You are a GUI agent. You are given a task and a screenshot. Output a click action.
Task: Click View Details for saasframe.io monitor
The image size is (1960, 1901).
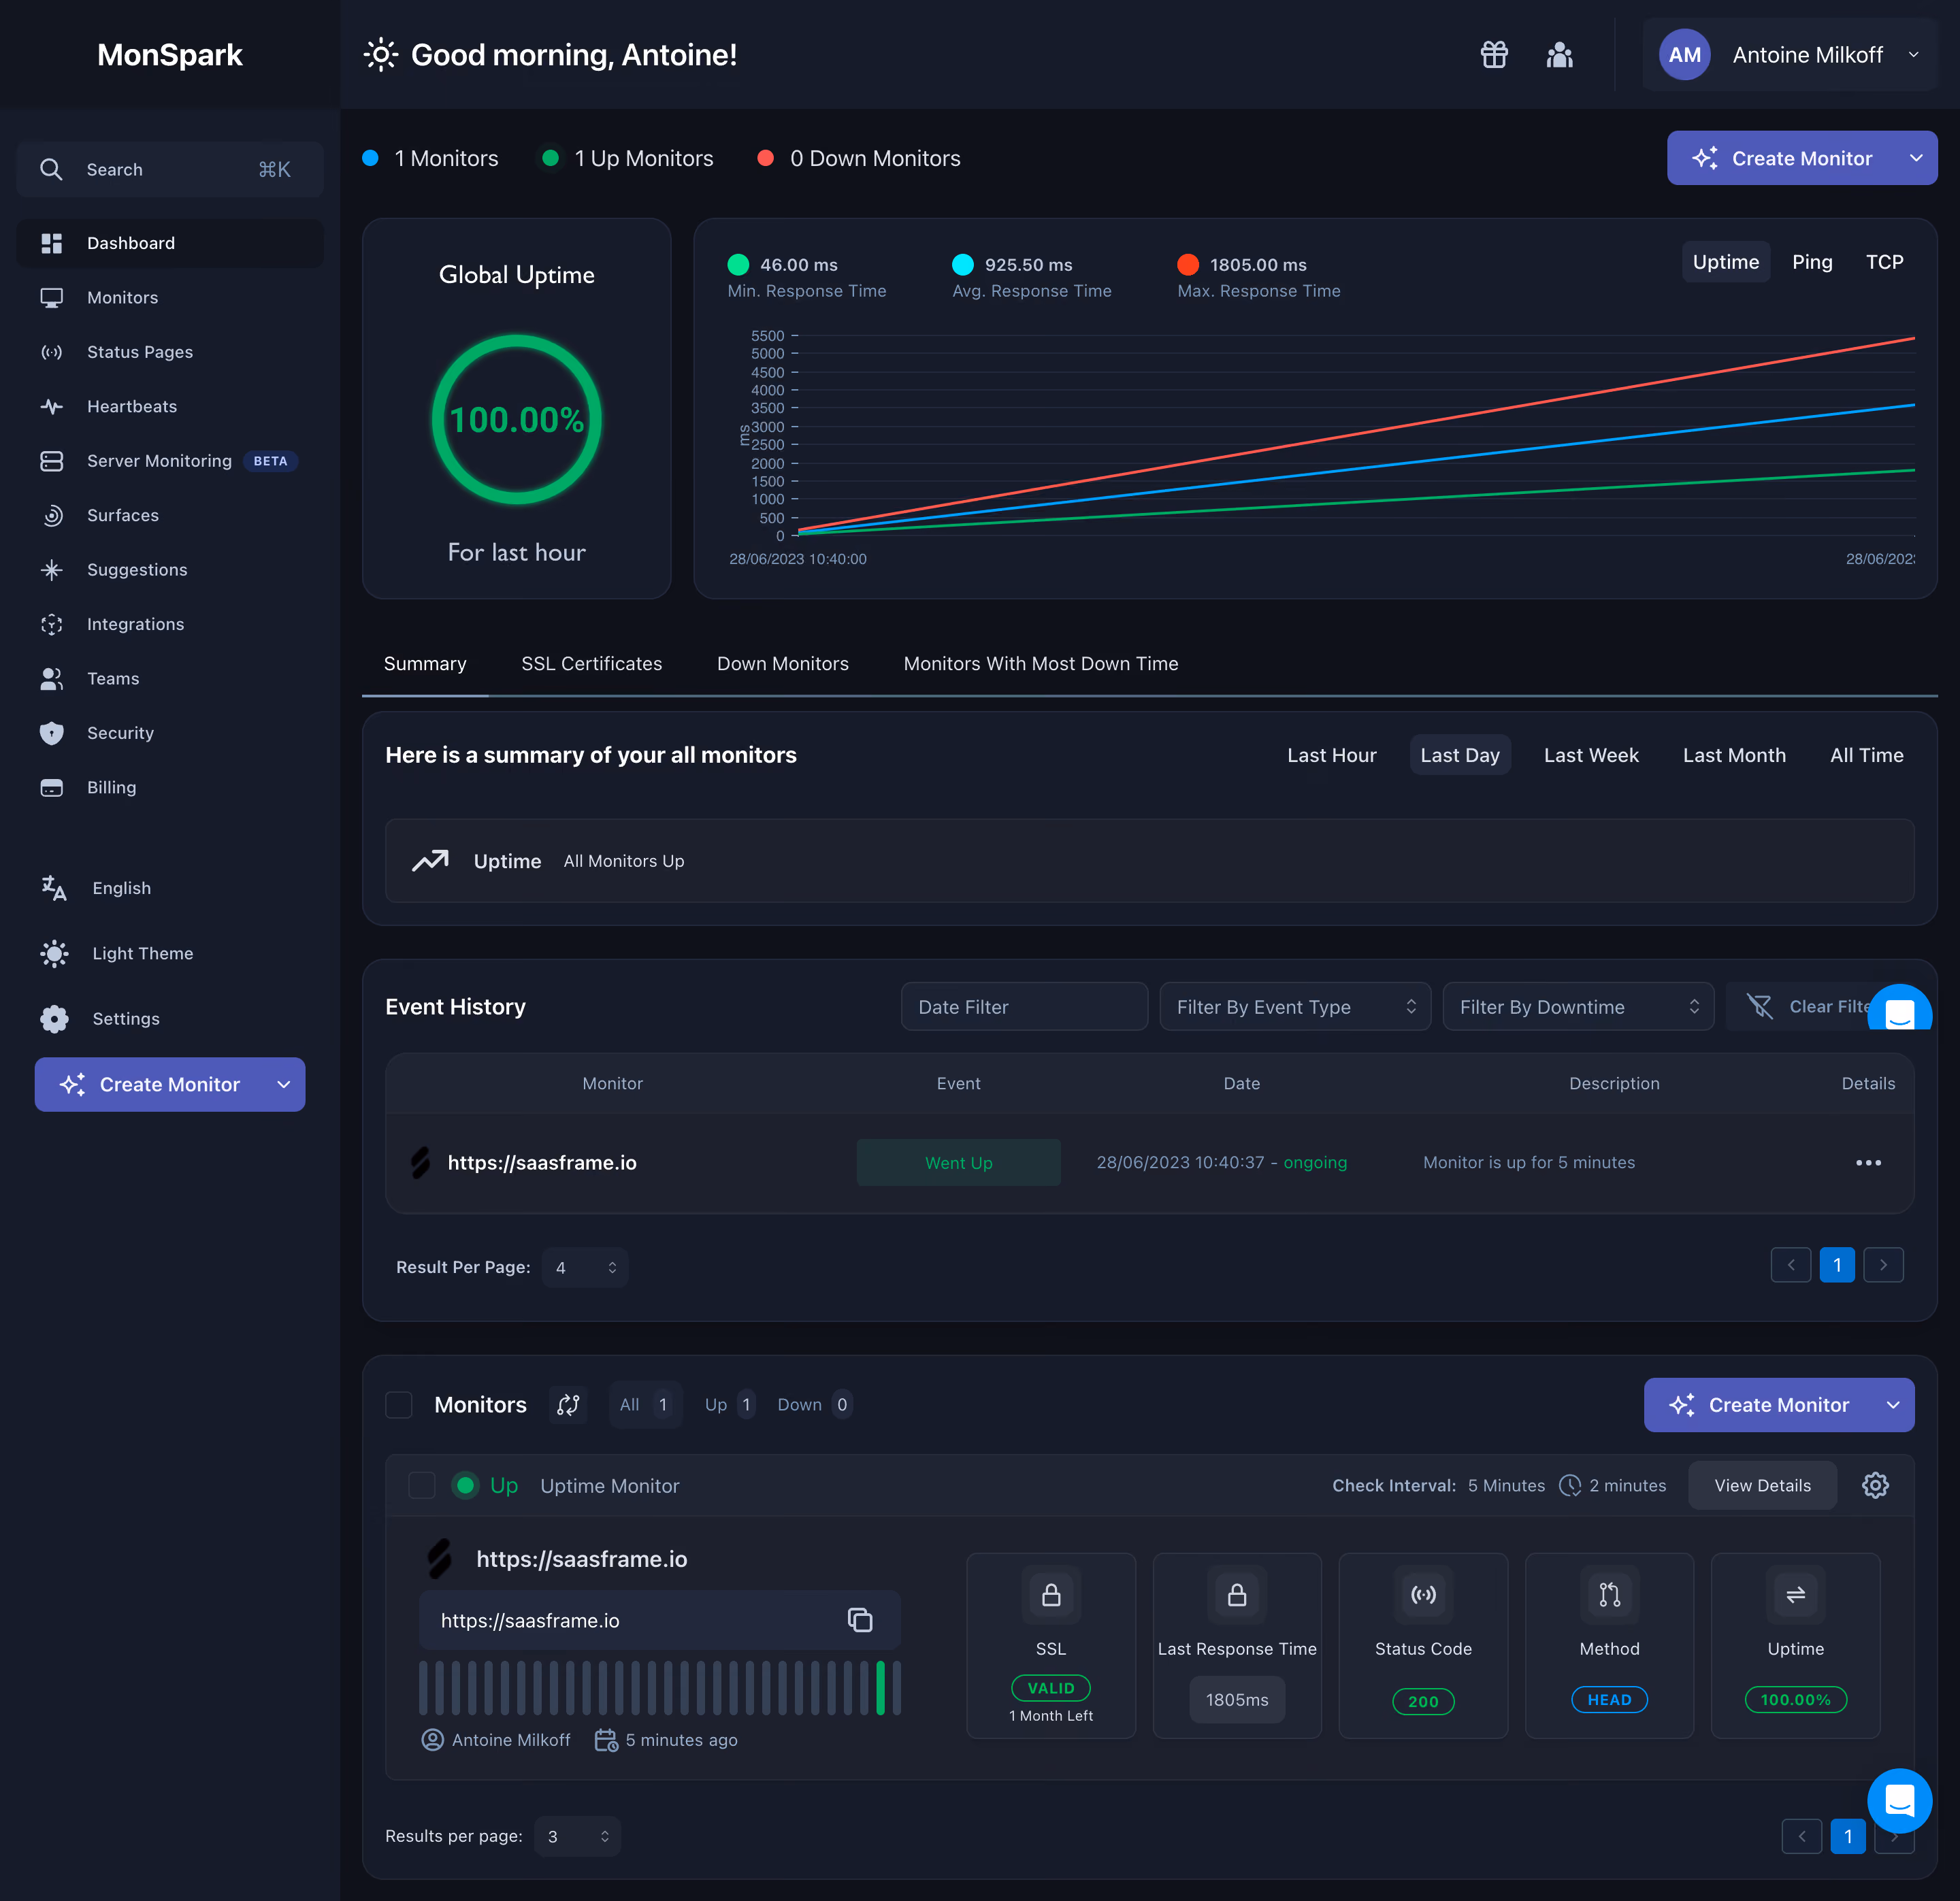[1762, 1485]
